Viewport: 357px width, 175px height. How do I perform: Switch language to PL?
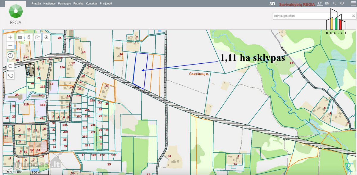[334, 4]
